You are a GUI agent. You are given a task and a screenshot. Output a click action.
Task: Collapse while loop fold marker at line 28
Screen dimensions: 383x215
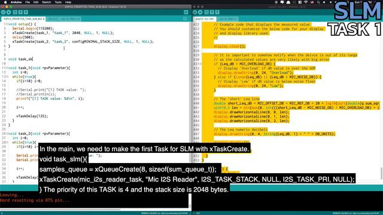tap(7, 142)
